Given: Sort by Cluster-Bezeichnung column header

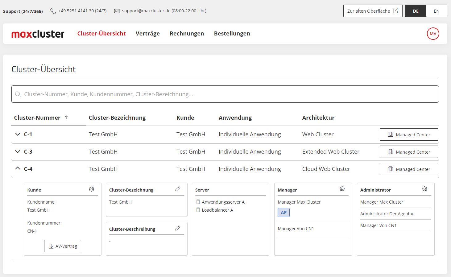Looking at the screenshot, I should [x=117, y=118].
